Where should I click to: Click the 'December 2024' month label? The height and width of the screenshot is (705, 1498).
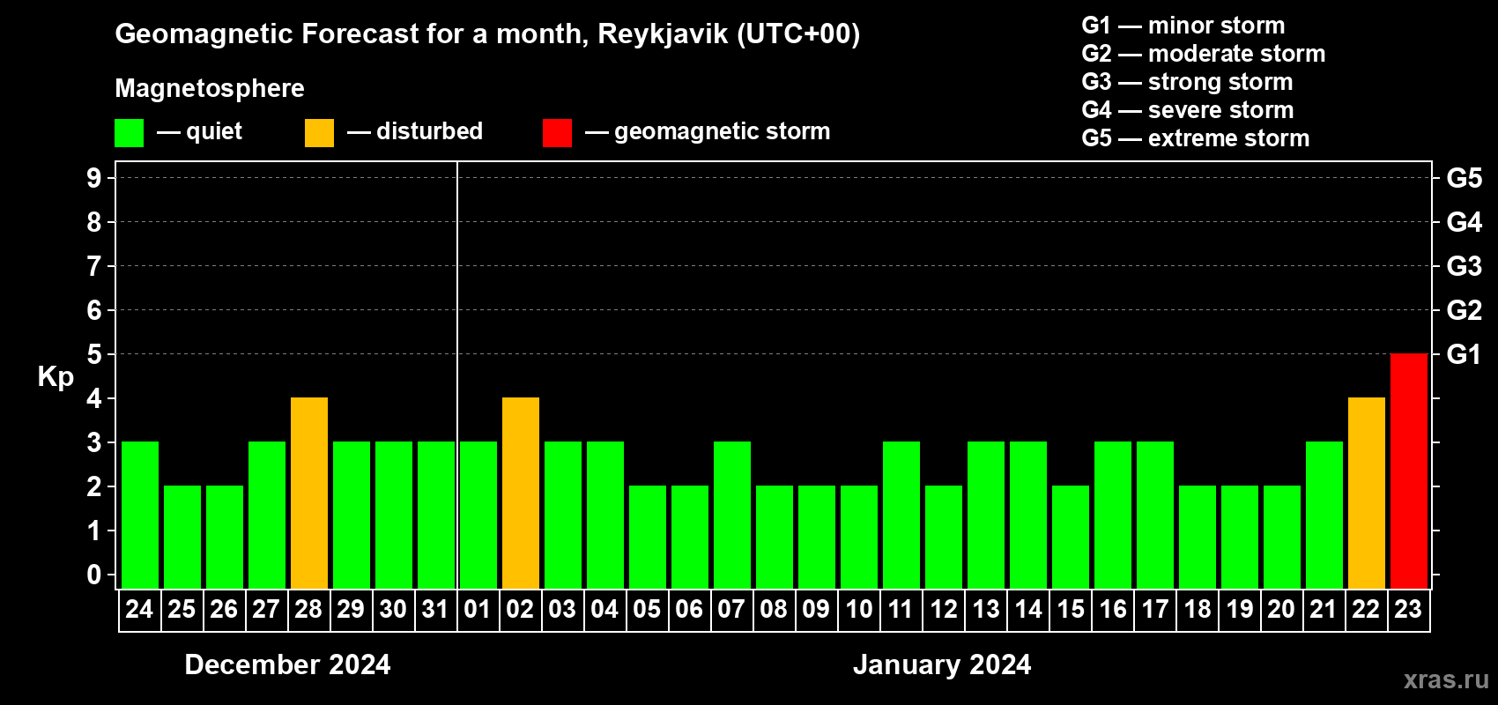coord(287,664)
